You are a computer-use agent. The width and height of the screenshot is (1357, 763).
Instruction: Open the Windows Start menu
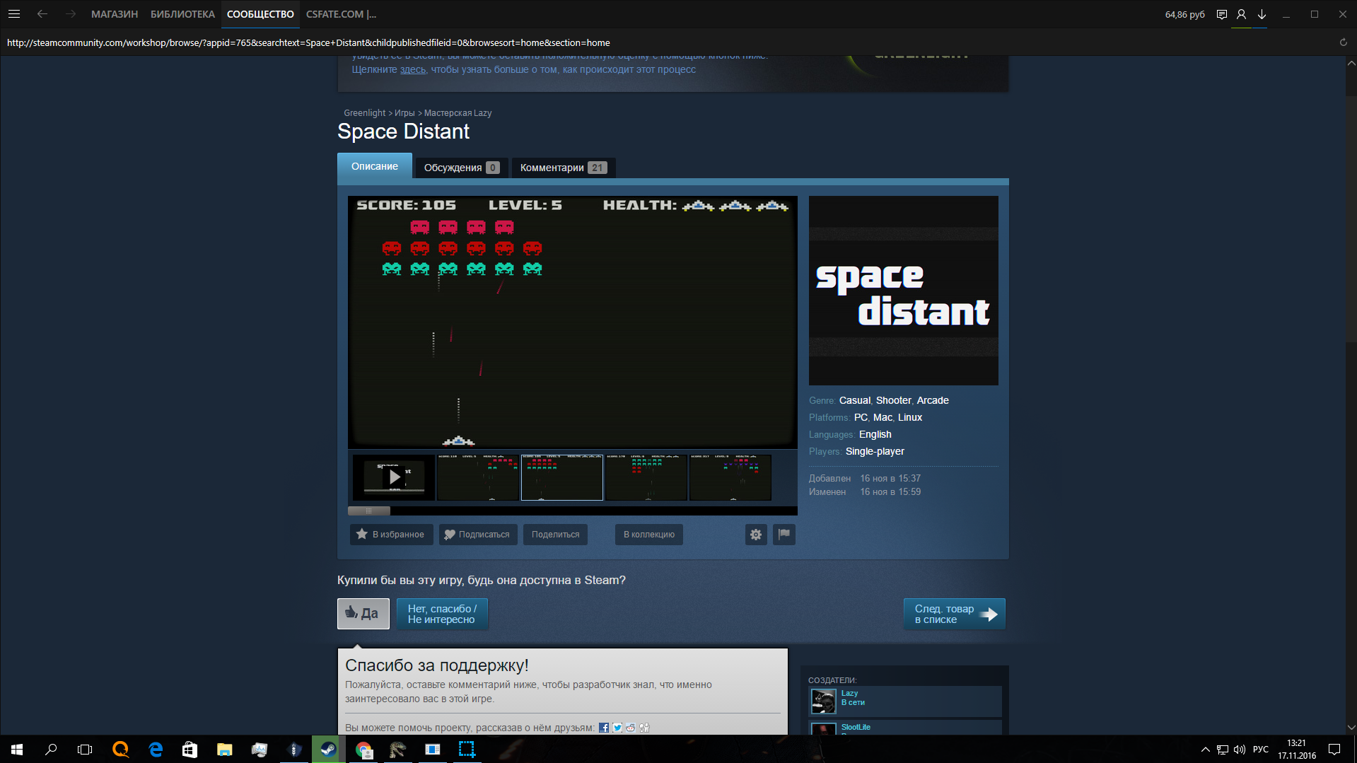tap(17, 750)
